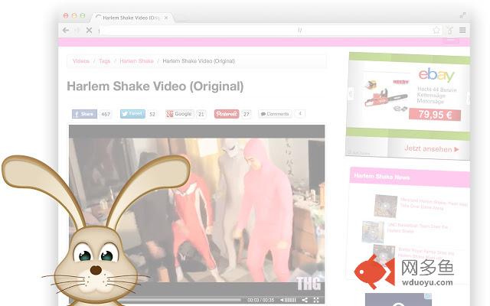Close the Harlem Shake Video tab
This screenshot has height=306, width=490.
coord(166,18)
